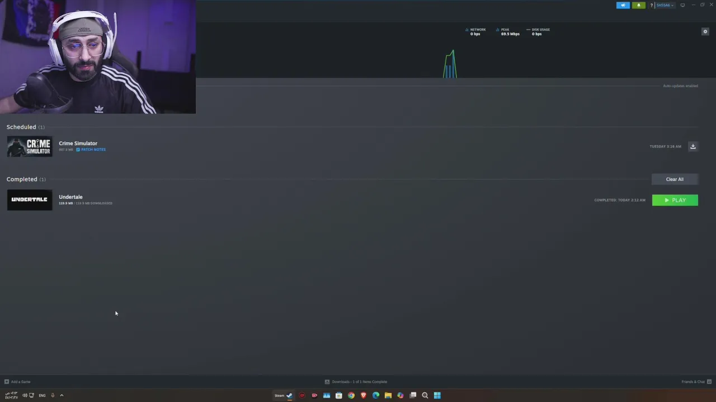Open Steam announcements megaphone button
This screenshot has height=402, width=716.
click(x=623, y=5)
